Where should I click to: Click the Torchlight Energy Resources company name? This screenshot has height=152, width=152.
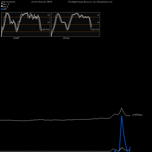click(82, 2)
